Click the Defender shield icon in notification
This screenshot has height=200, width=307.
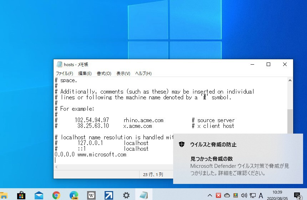click(x=182, y=144)
